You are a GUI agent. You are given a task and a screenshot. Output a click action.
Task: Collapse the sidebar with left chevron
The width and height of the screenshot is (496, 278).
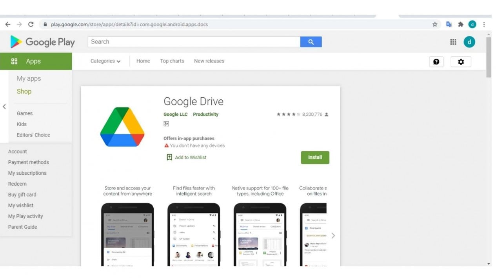pos(4,106)
